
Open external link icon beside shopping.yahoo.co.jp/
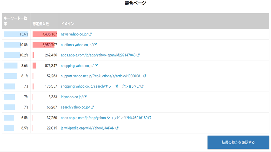point(96,66)
